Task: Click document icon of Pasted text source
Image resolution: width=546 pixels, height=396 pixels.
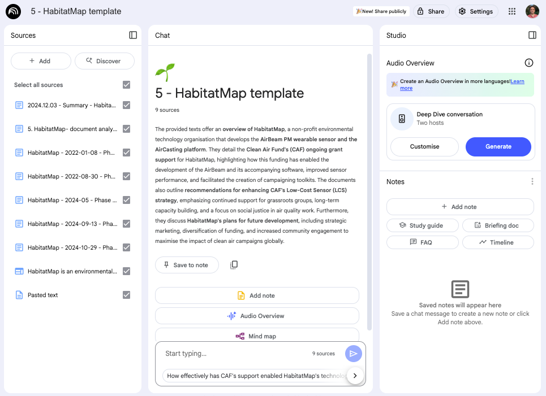Action: click(x=19, y=295)
